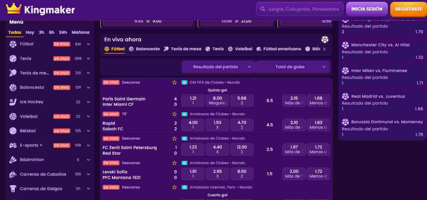The image size is (427, 200).
Task: Select the 24h time filter tab
Action: (x=63, y=32)
